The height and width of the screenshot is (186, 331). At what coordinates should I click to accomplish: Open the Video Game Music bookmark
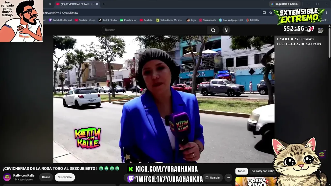coord(169,20)
